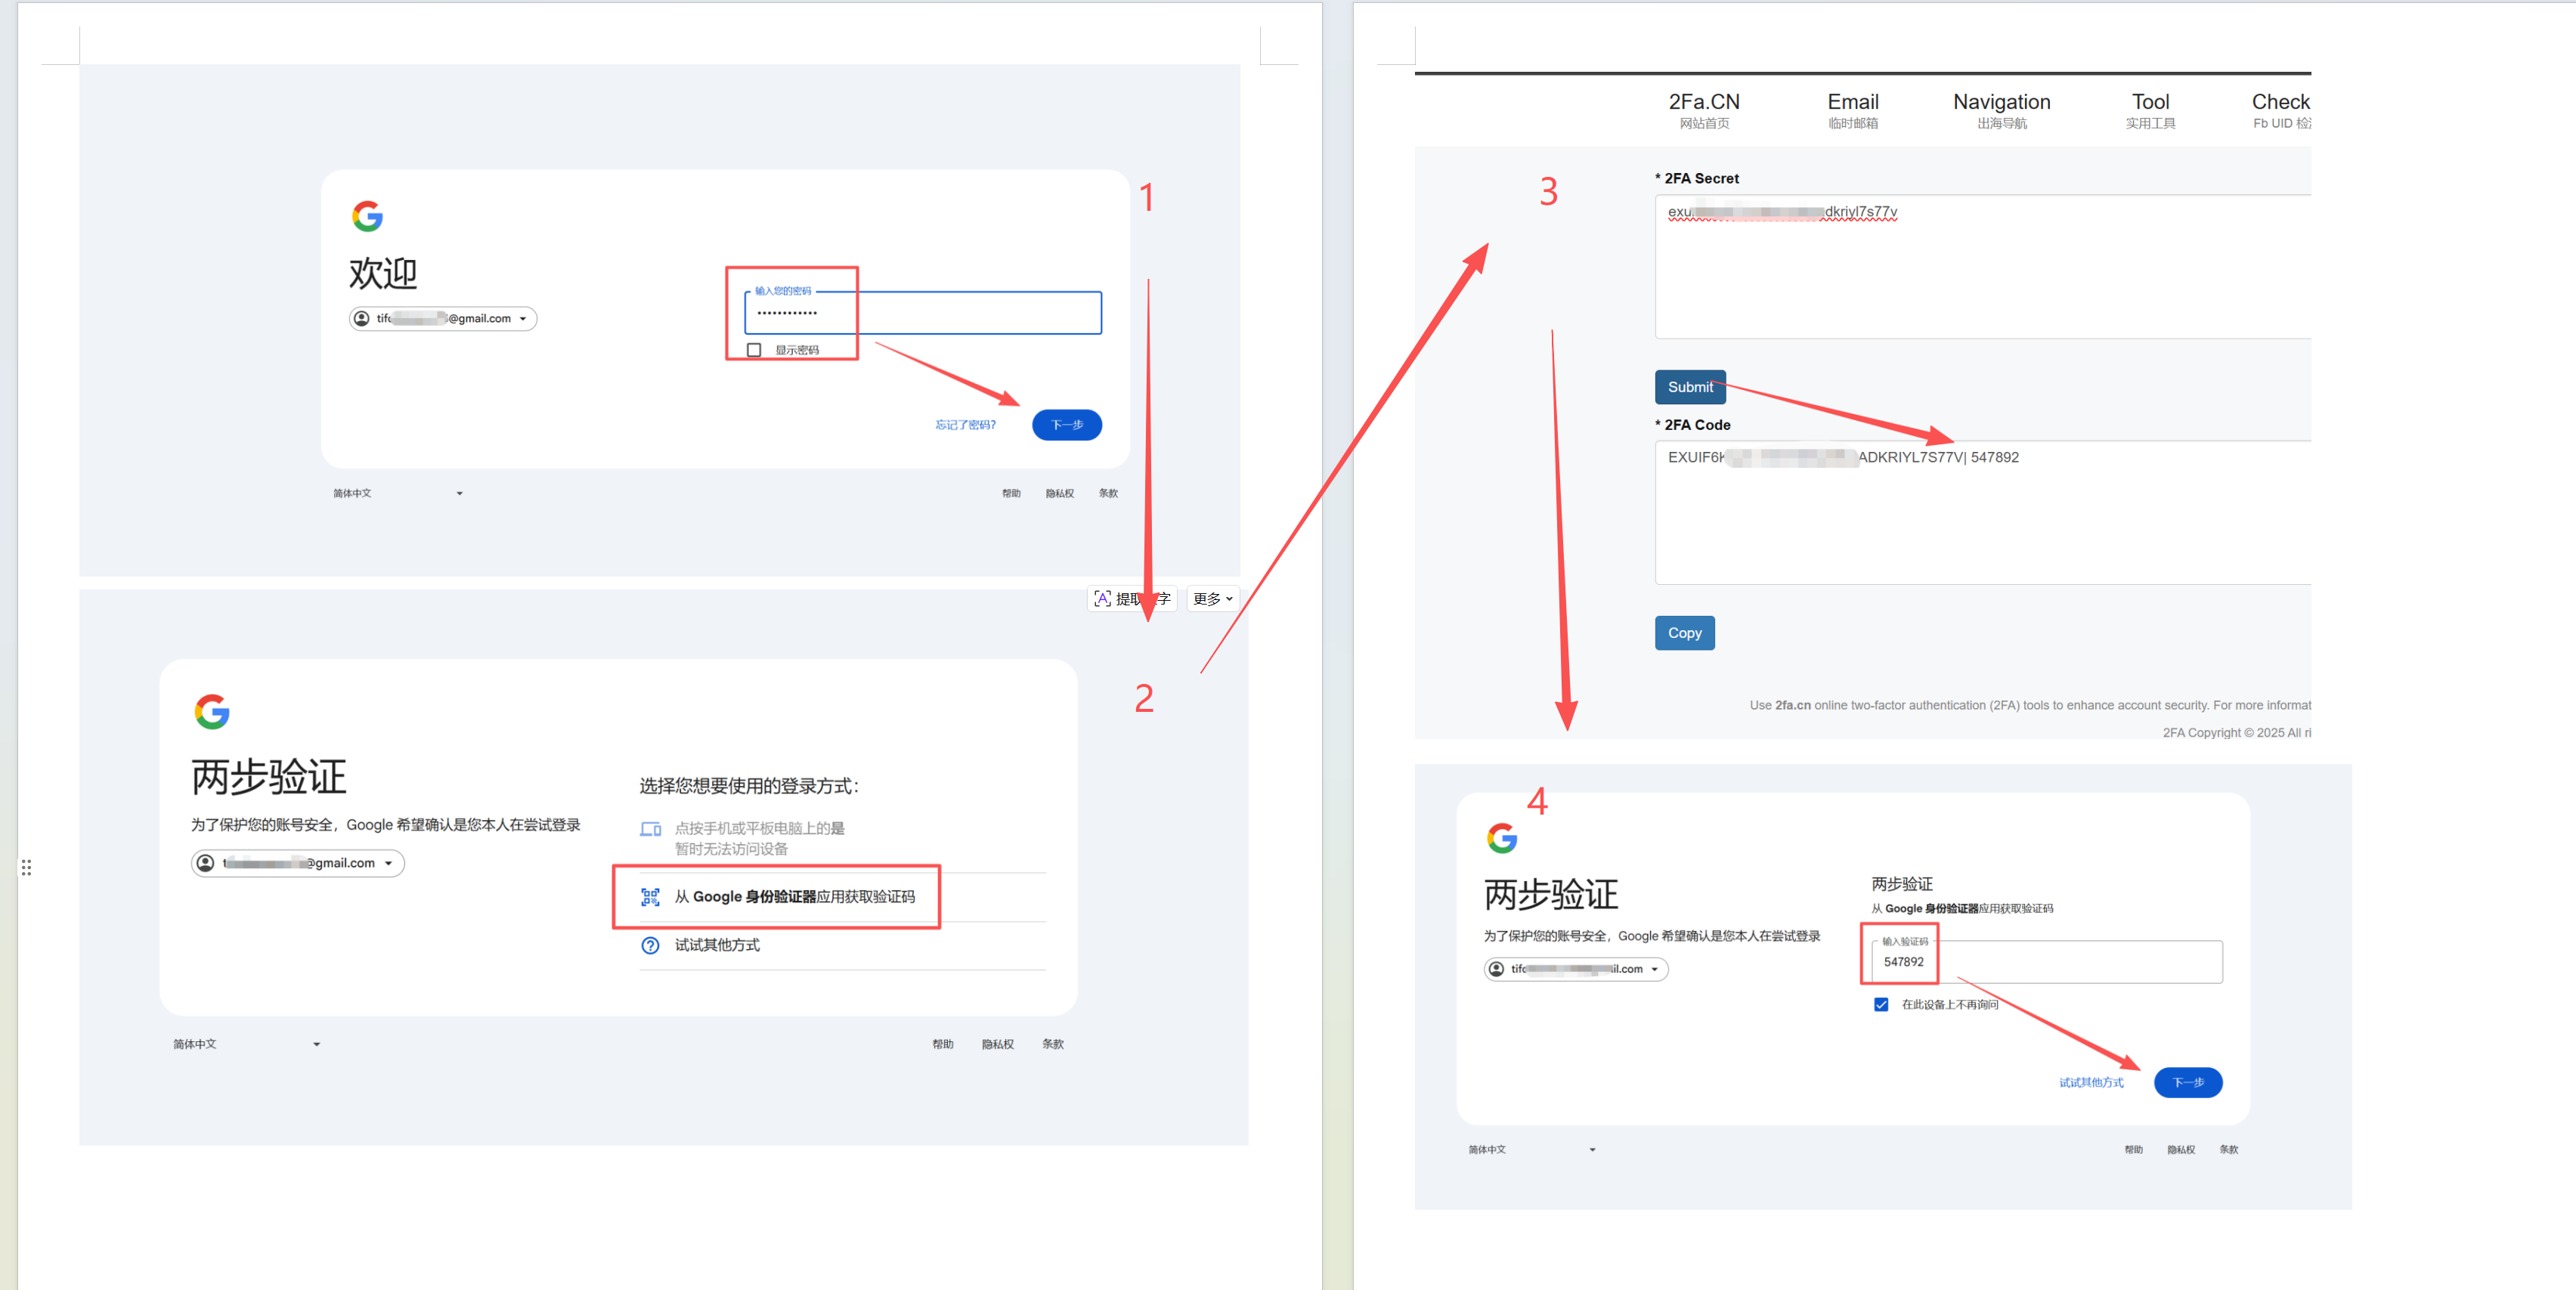Click 帮助 below the 欢迎 card
This screenshot has width=2576, height=1290.
click(1011, 493)
